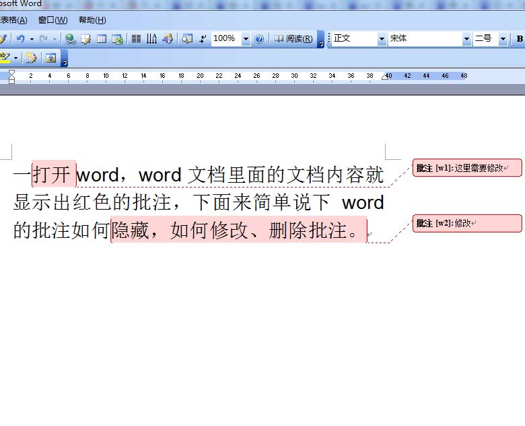Click the 100% zoom input box
Image resolution: width=525 pixels, height=426 pixels.
tap(226, 38)
